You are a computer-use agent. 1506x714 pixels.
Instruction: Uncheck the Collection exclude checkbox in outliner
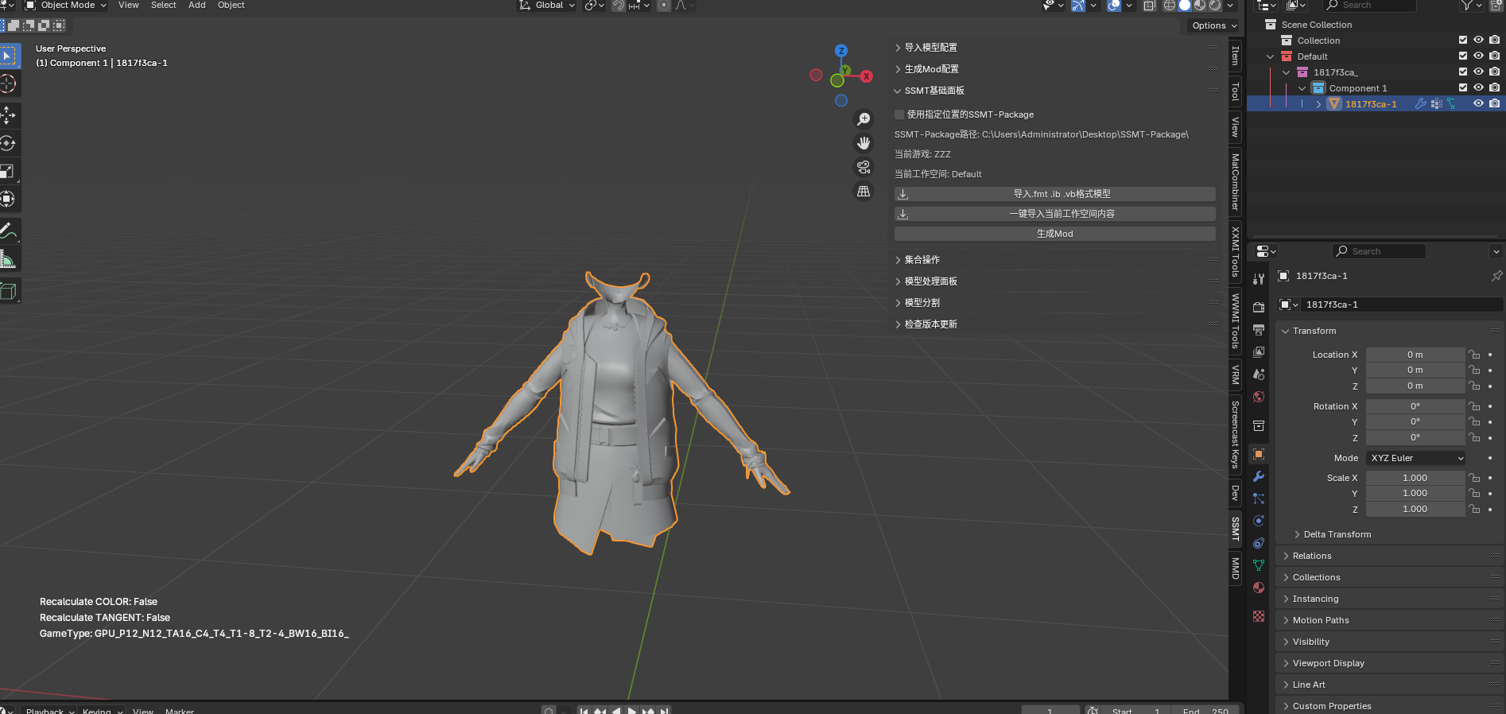(1463, 41)
